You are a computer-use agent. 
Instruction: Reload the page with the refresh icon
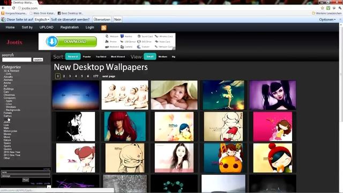(13, 8)
